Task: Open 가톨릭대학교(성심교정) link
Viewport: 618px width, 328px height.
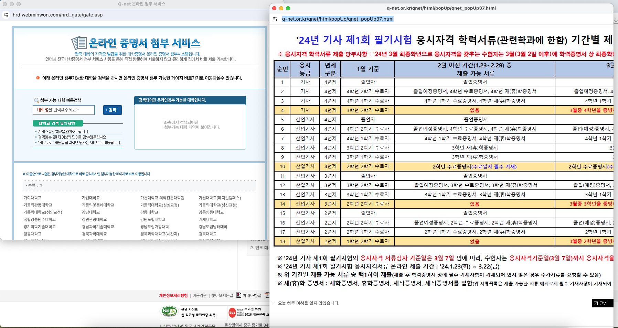Action: tap(160, 205)
